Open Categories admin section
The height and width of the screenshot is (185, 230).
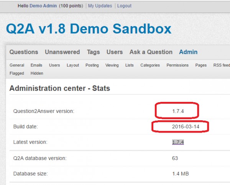[150, 65]
